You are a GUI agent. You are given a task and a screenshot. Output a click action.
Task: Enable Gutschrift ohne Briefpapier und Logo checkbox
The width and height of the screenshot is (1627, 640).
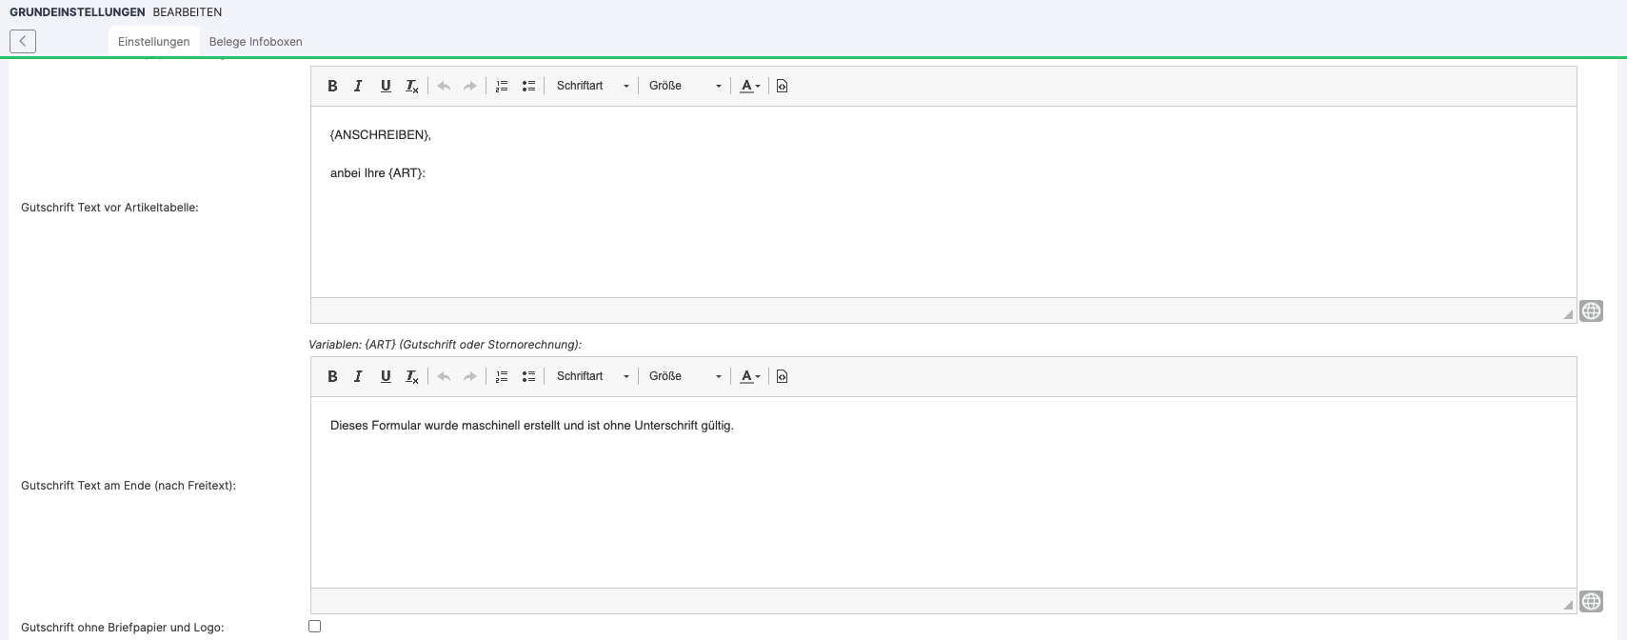pos(315,627)
